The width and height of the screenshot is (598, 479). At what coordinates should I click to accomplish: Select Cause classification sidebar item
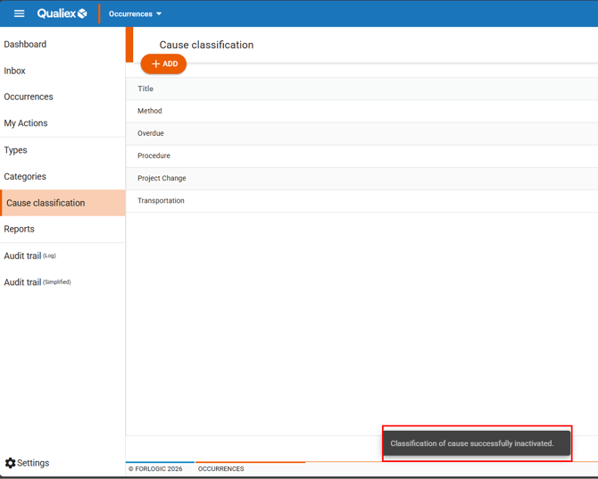(x=46, y=203)
